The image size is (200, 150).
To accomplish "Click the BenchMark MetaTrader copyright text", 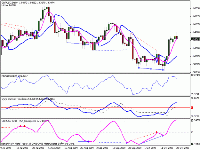I will [38, 144].
